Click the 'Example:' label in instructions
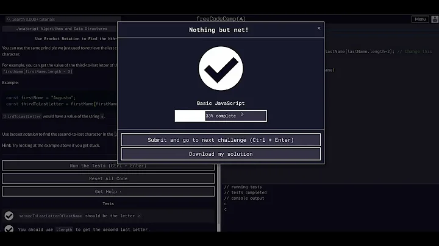This screenshot has width=439, height=246. pyautogui.click(x=10, y=82)
